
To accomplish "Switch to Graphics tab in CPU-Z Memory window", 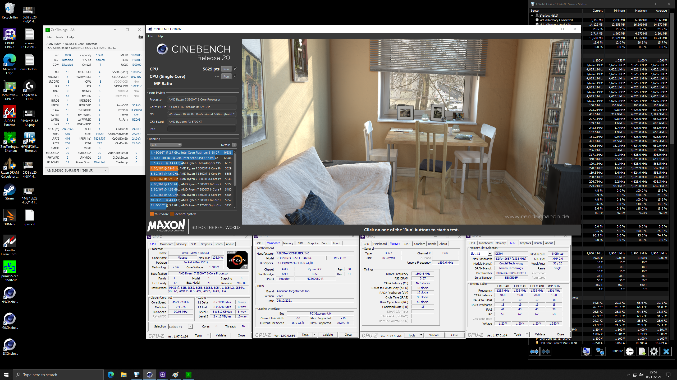I will 419,244.
